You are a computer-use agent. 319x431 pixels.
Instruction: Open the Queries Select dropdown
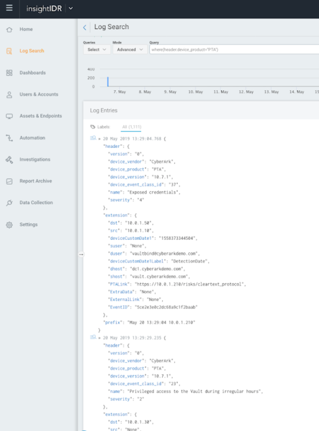point(97,50)
